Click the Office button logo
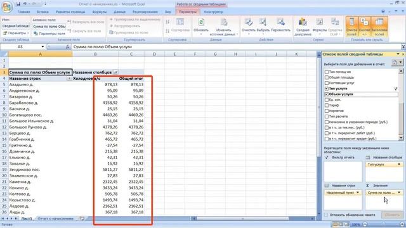Screen dimensions: 406x228 tap(7, 7)
